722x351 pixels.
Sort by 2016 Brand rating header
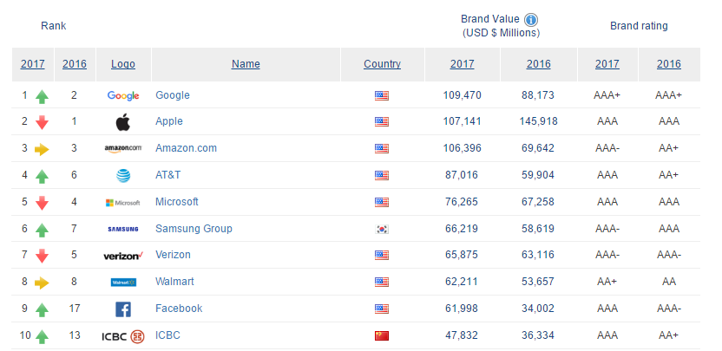pyautogui.click(x=669, y=64)
